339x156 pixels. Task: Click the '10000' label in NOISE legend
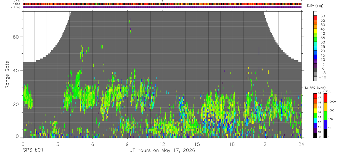tap(332, 102)
